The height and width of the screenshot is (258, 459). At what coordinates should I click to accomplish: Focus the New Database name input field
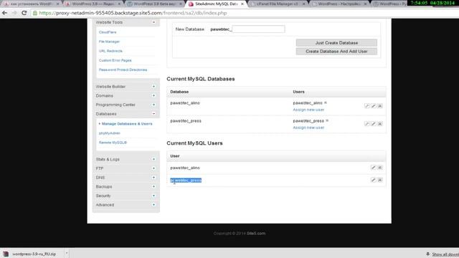(x=258, y=29)
